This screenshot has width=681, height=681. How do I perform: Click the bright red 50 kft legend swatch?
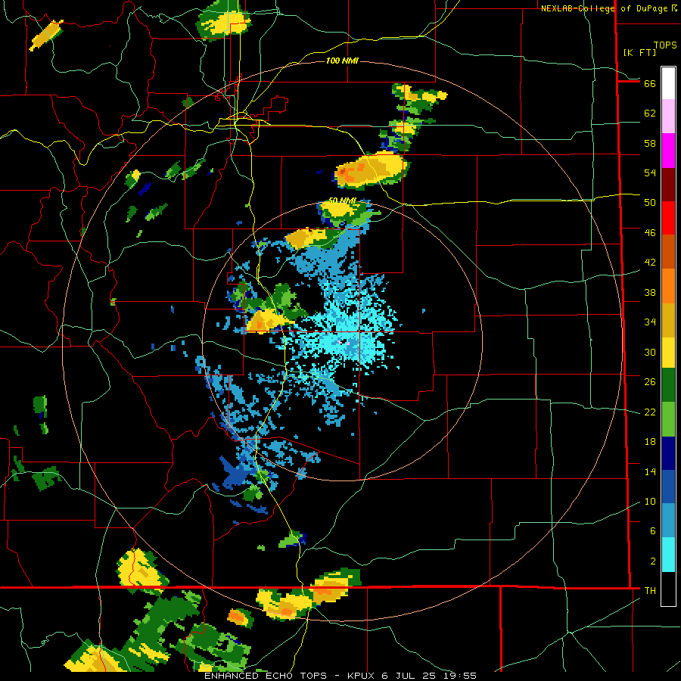point(668,219)
